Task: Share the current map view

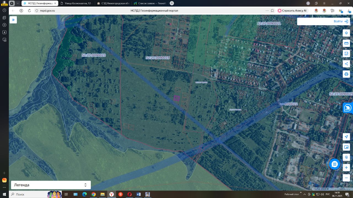Action: tap(346, 64)
